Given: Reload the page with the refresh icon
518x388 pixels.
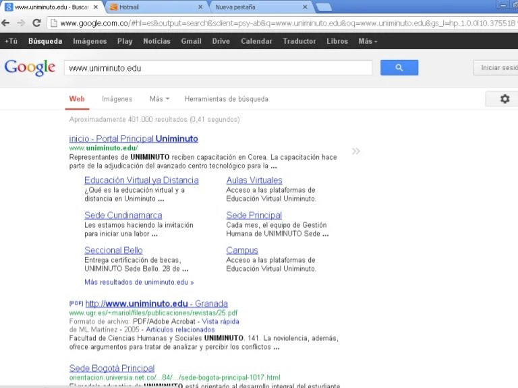Looking at the screenshot, I should pyautogui.click(x=36, y=23).
